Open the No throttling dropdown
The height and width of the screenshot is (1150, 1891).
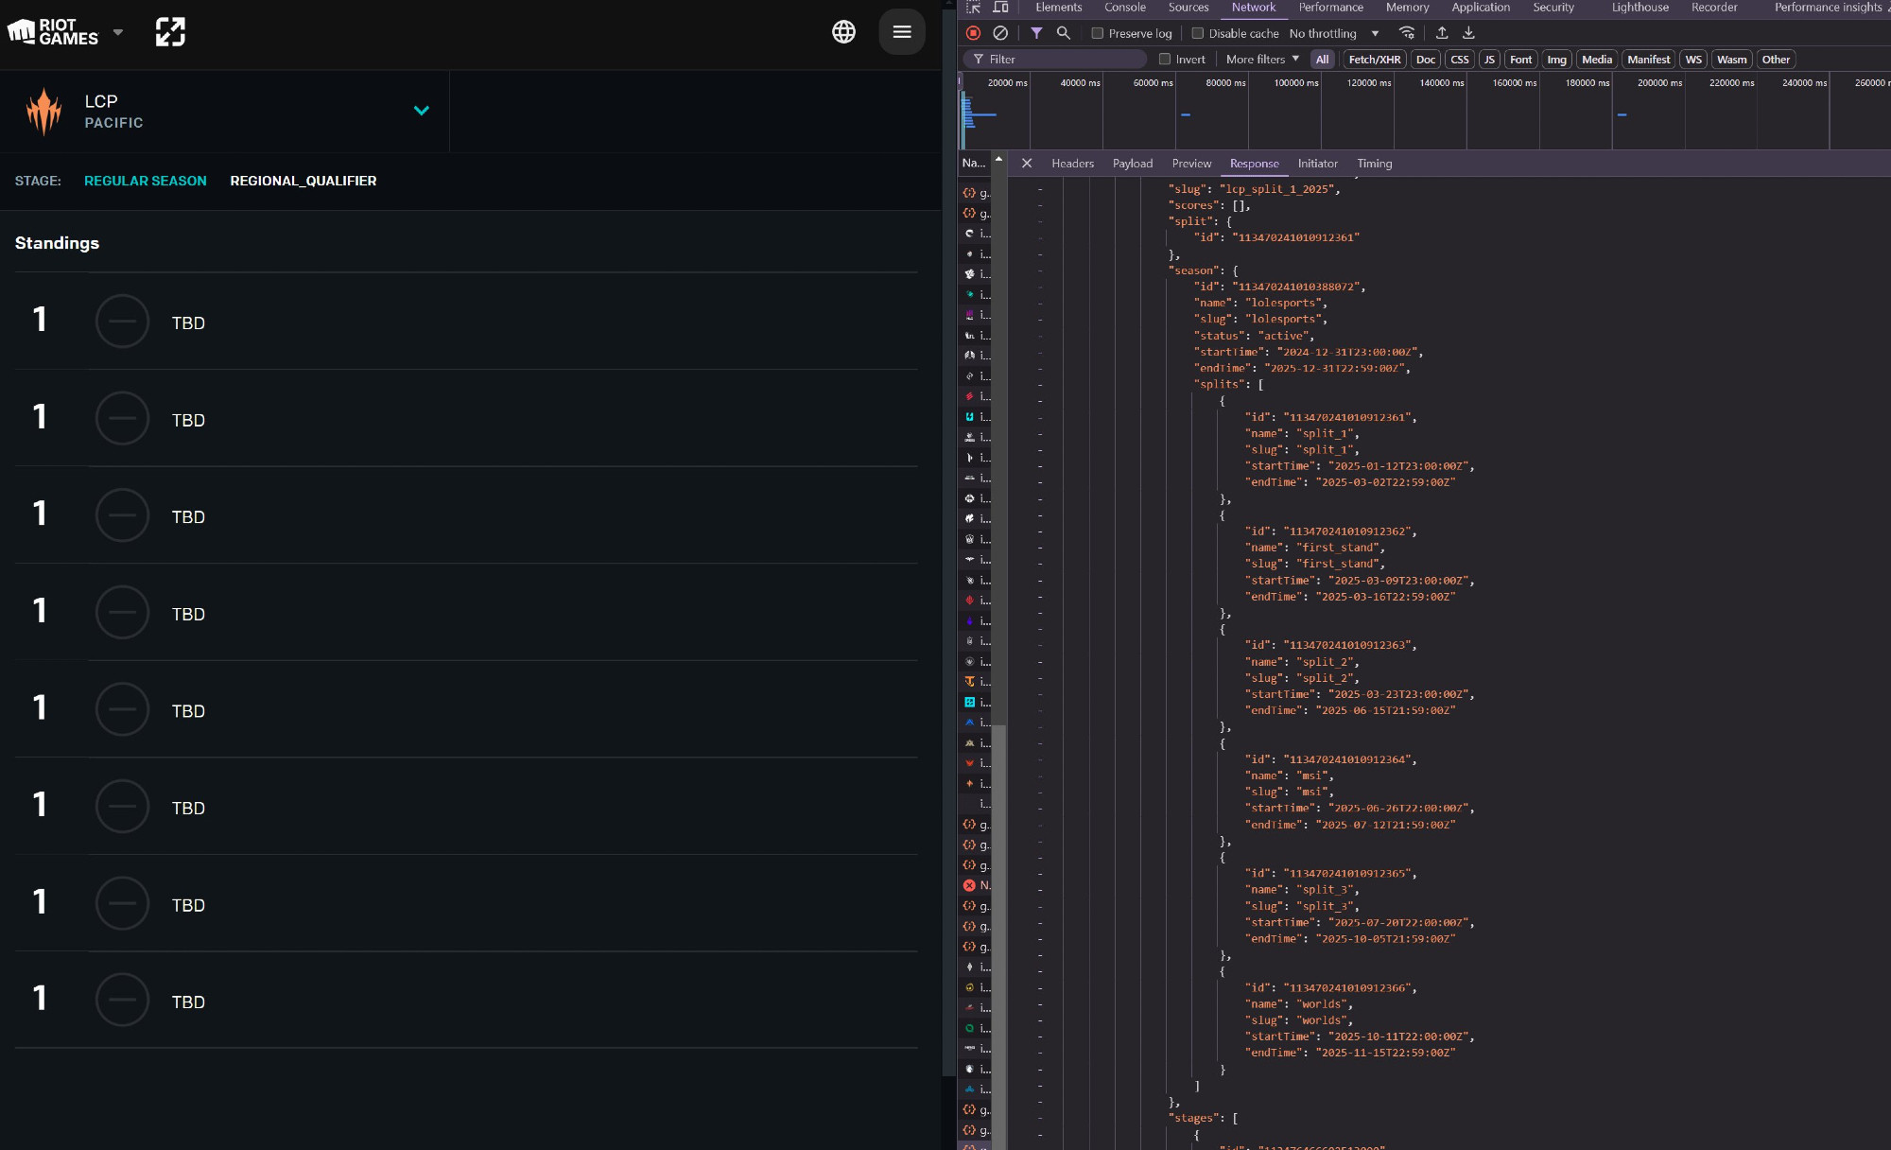click(1333, 33)
